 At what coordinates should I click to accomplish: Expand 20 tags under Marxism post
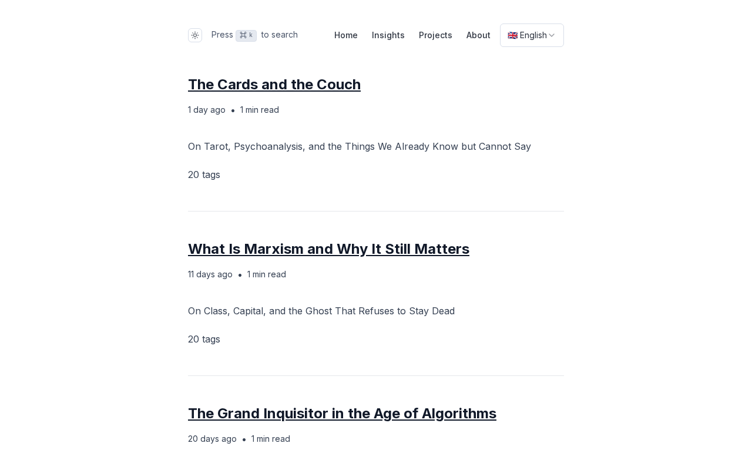tap(204, 339)
